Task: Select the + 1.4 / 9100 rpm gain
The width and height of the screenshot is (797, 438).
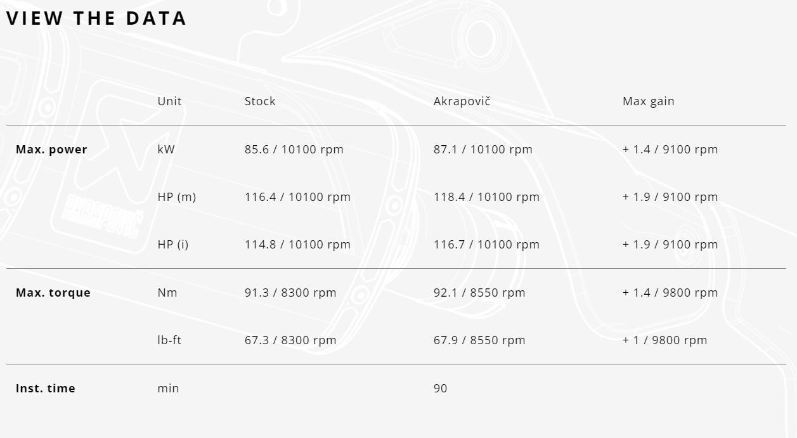Action: pyautogui.click(x=670, y=150)
